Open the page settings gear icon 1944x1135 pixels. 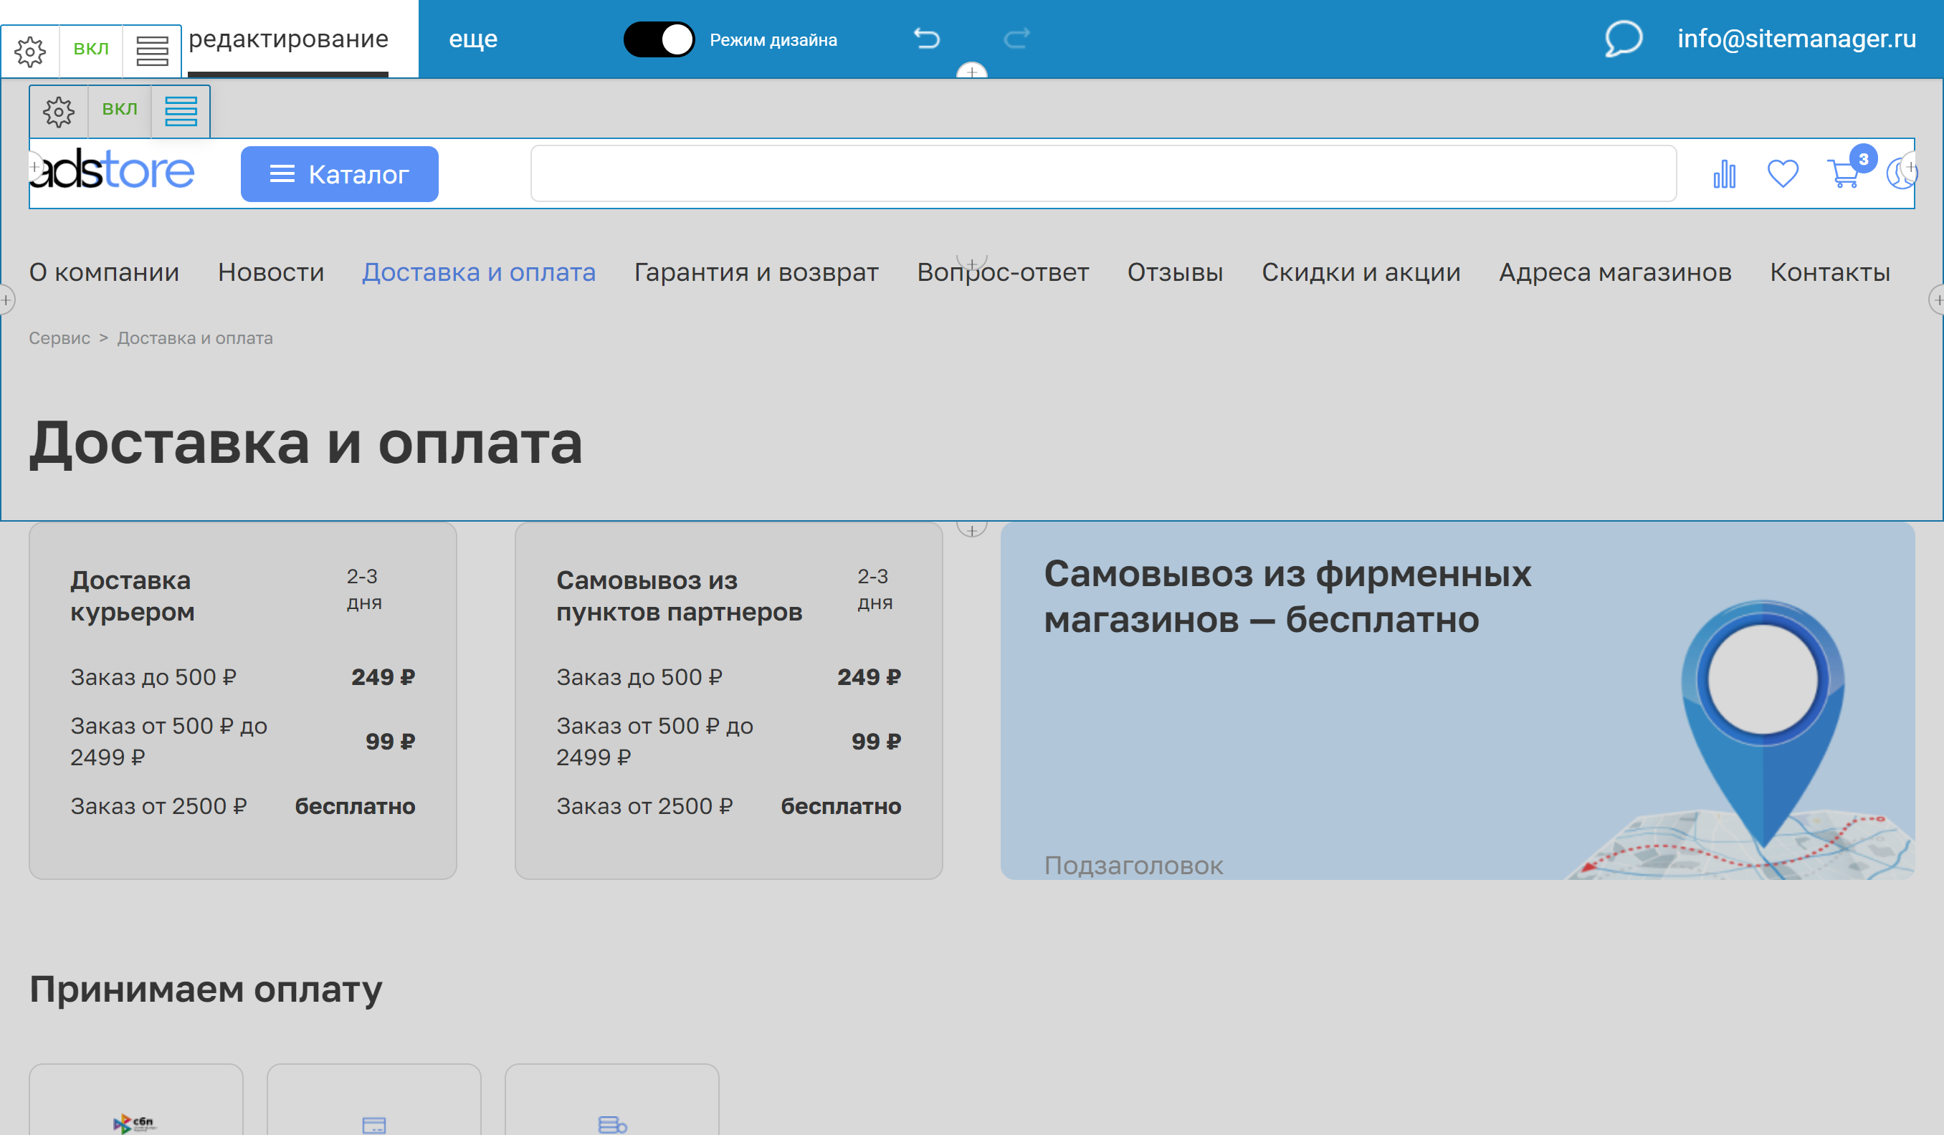[30, 51]
